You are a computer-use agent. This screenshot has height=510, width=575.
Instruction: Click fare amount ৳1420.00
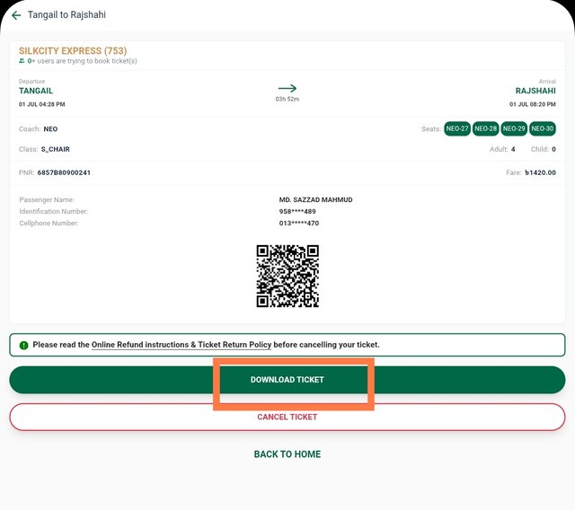(x=540, y=172)
